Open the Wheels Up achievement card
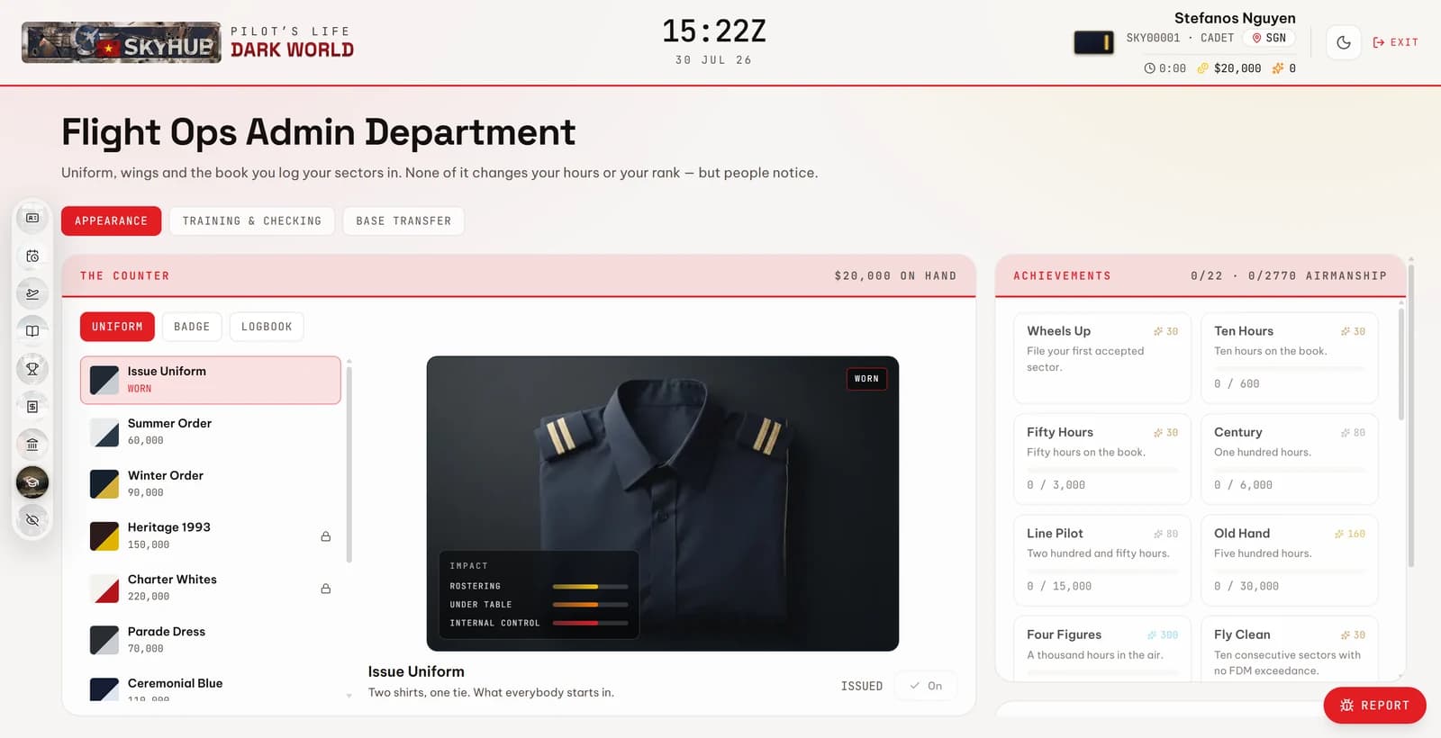1441x738 pixels. tap(1102, 358)
